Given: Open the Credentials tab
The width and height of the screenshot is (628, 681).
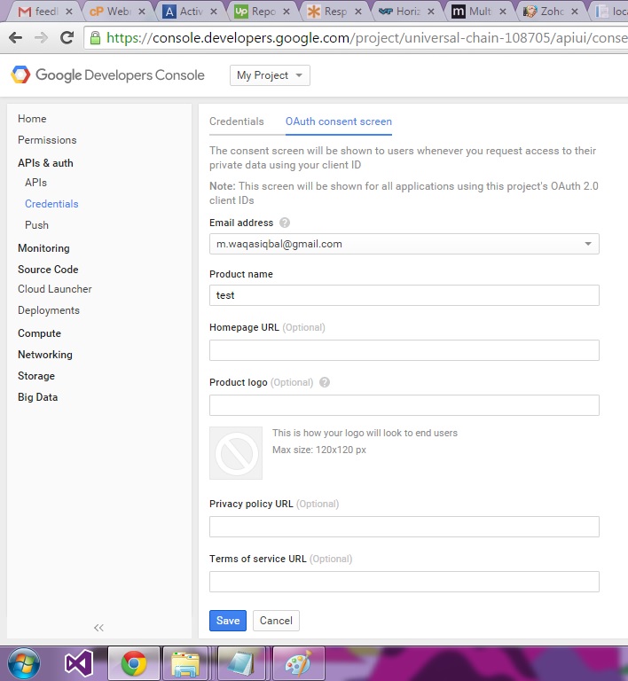Looking at the screenshot, I should point(237,121).
